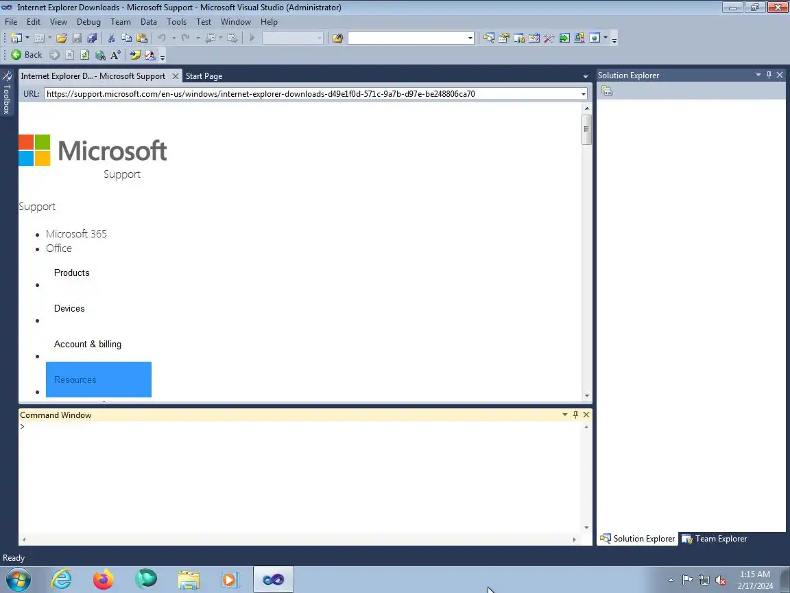790x593 pixels.
Task: Switch to the Start Page tab
Action: point(204,76)
